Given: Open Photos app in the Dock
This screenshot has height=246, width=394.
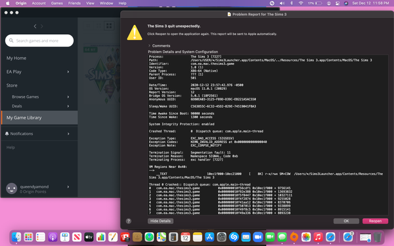Looking at the screenshot, I should click(x=306, y=237).
